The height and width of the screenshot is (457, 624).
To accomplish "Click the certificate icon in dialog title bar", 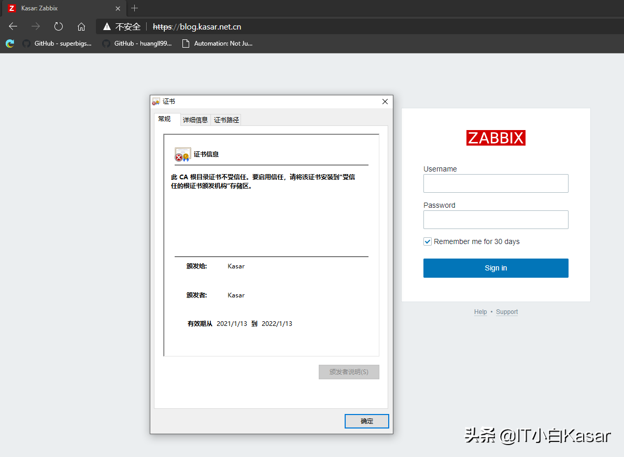I will 156,102.
